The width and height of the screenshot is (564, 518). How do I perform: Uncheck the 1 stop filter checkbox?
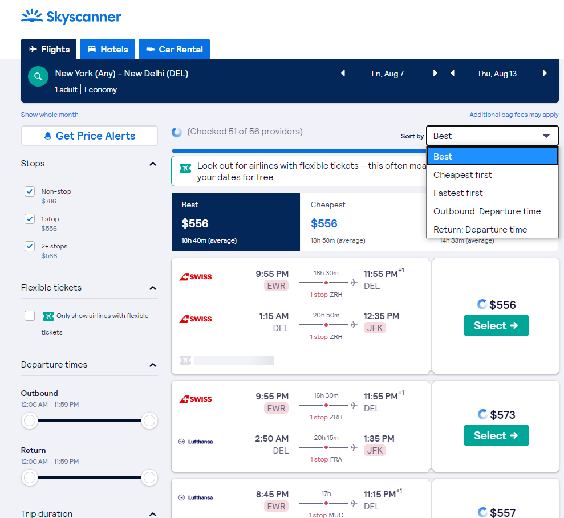click(30, 219)
